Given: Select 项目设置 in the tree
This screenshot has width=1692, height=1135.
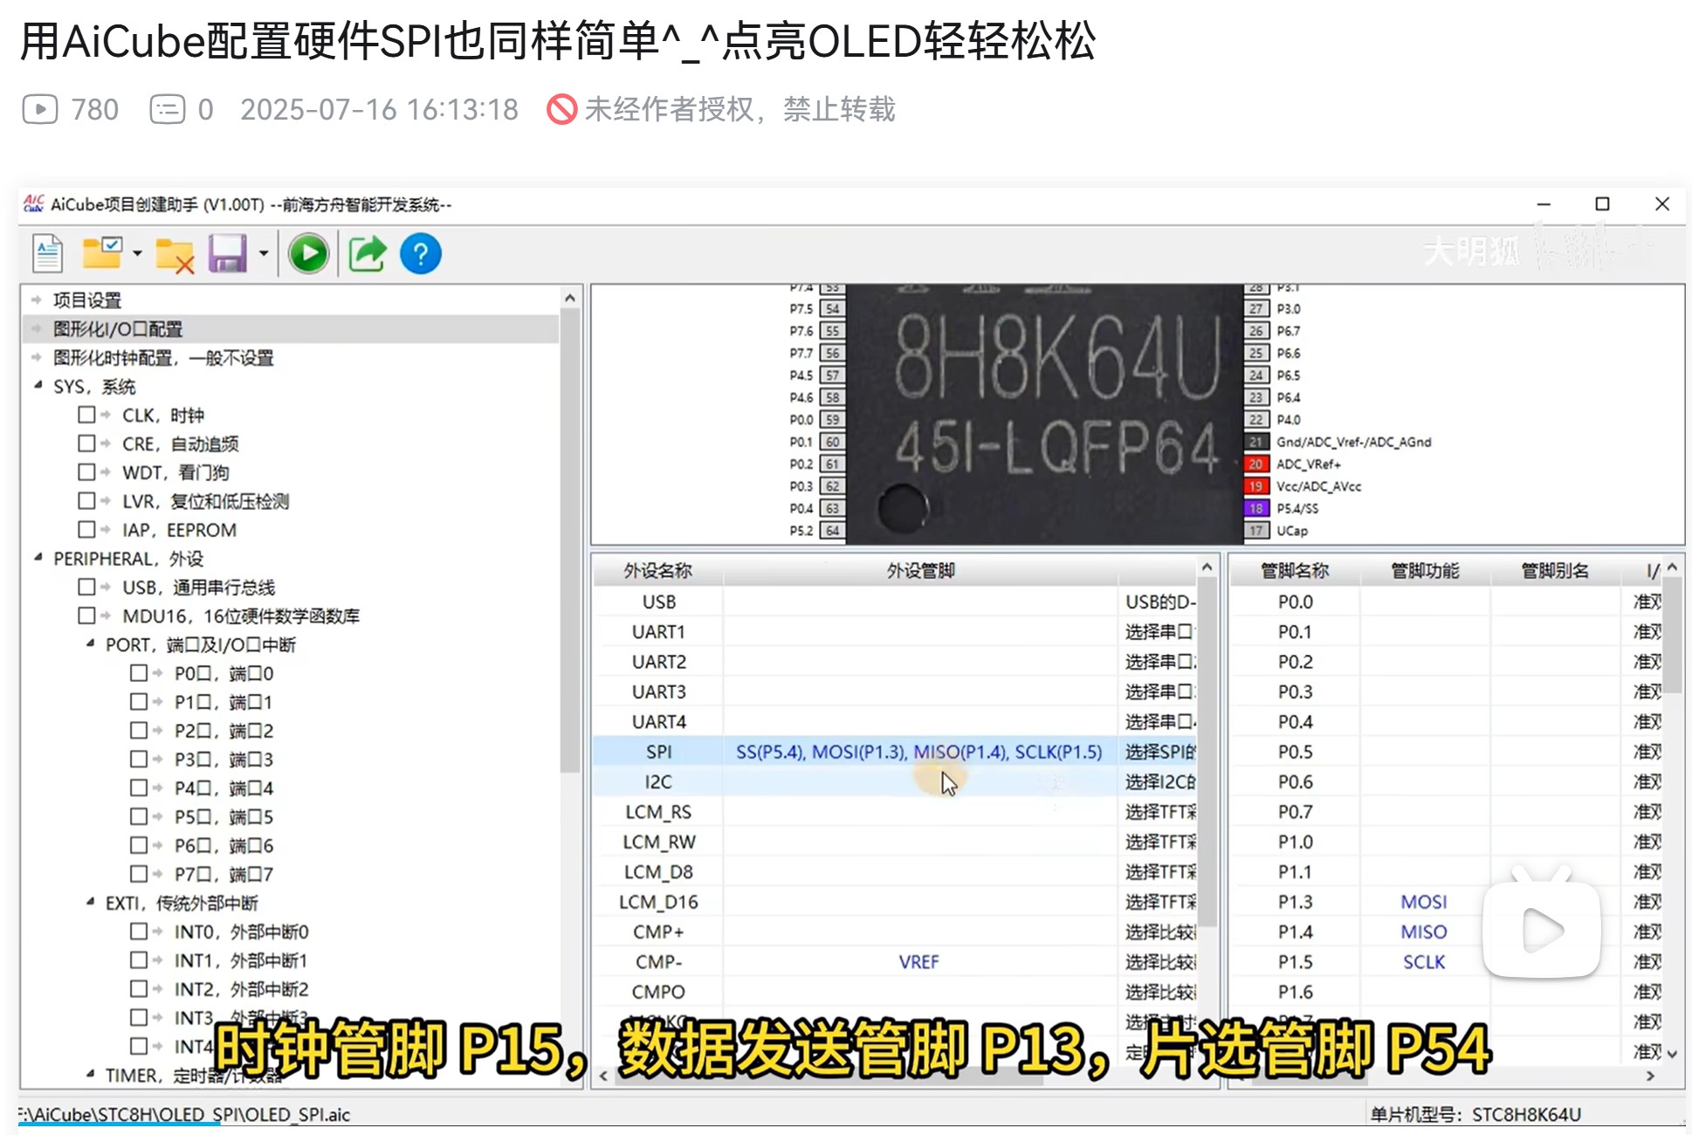Looking at the screenshot, I should tap(87, 300).
